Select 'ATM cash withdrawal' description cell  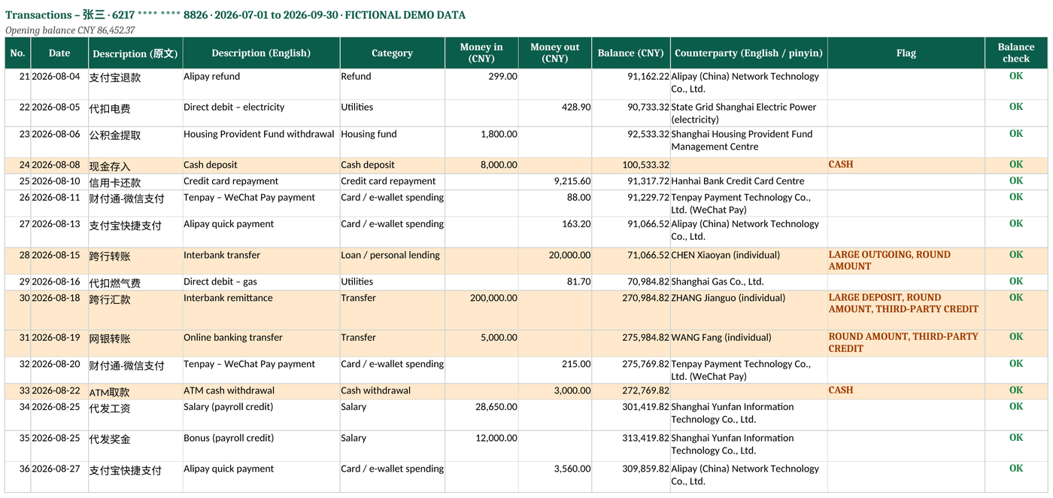pos(261,391)
